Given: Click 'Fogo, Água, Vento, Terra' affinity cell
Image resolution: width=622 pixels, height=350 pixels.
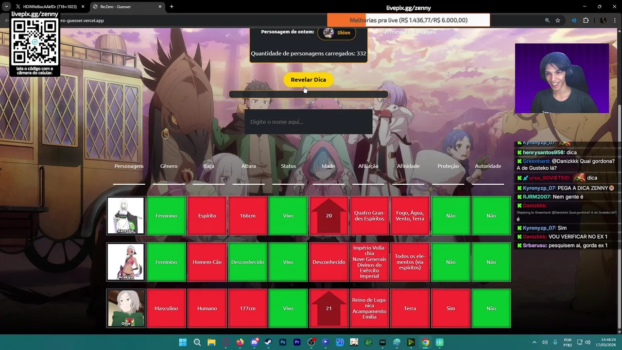Looking at the screenshot, I should (410, 215).
